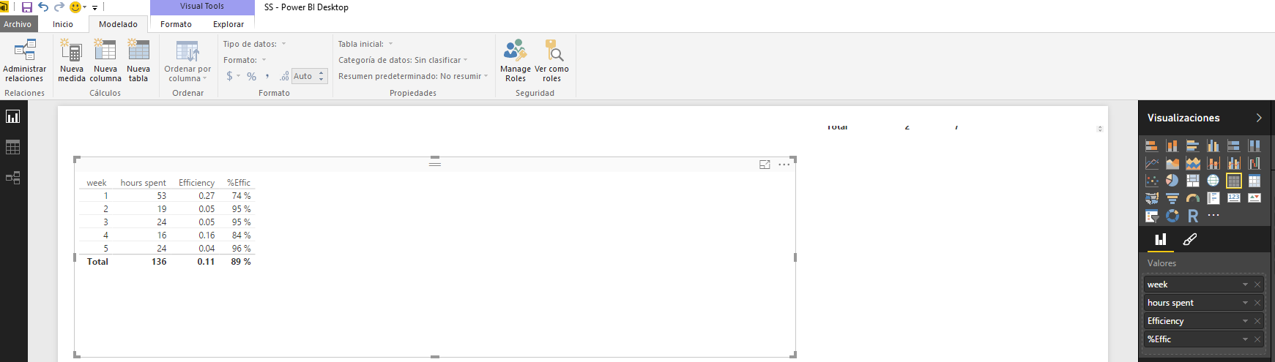1275x362 pixels.
Task: Select the funnel visualization
Action: click(x=1172, y=198)
